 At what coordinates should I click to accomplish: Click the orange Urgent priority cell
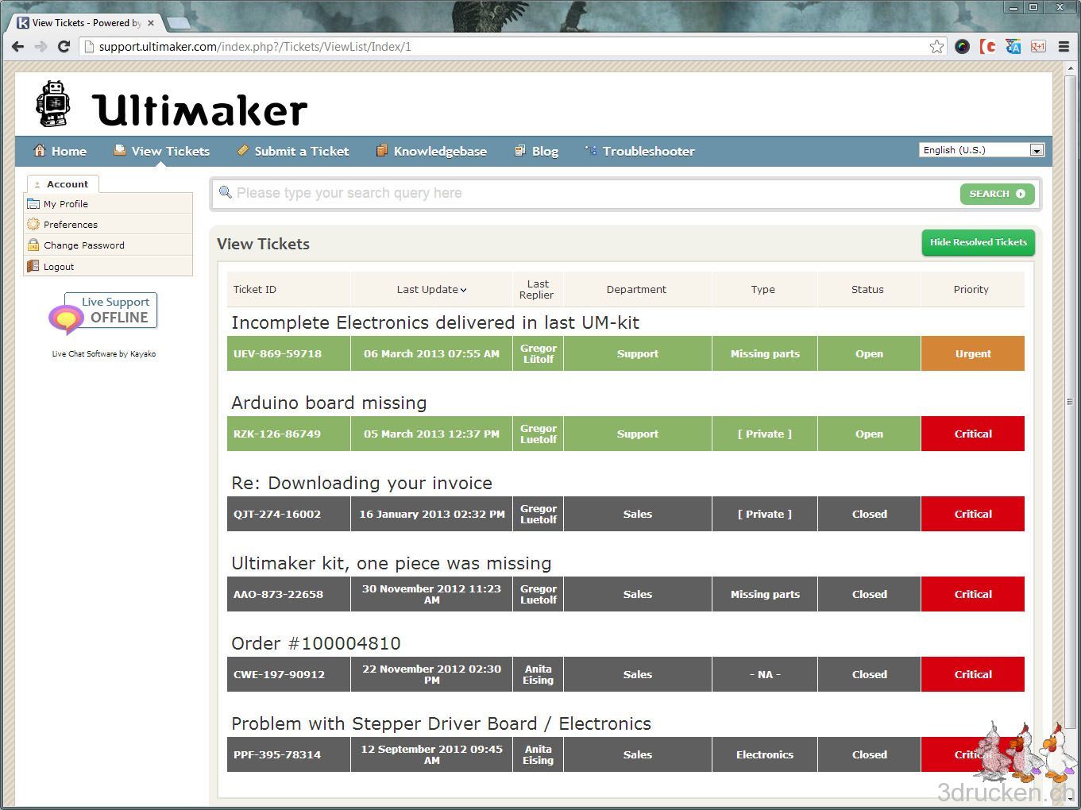[x=973, y=353]
